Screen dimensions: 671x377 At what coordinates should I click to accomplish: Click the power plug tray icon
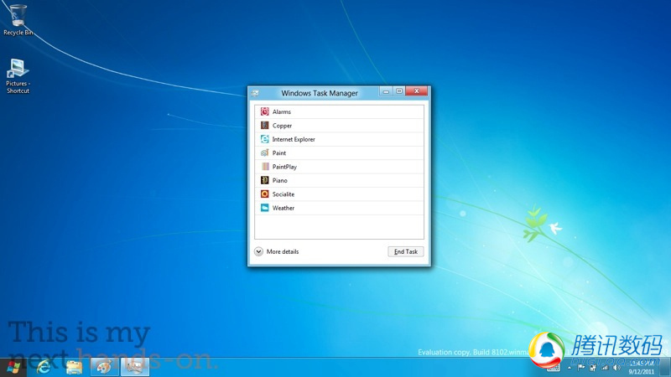pyautogui.click(x=593, y=367)
